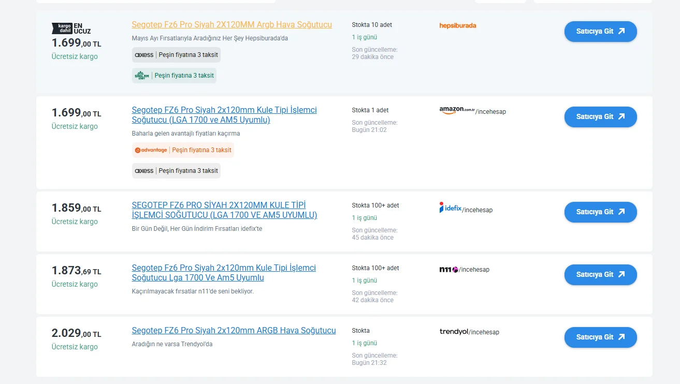Go to seller for the Trendyol offer
The image size is (680, 384).
pos(600,337)
